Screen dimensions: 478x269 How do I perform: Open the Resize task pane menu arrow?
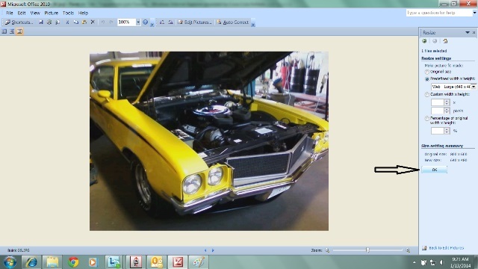(468, 32)
